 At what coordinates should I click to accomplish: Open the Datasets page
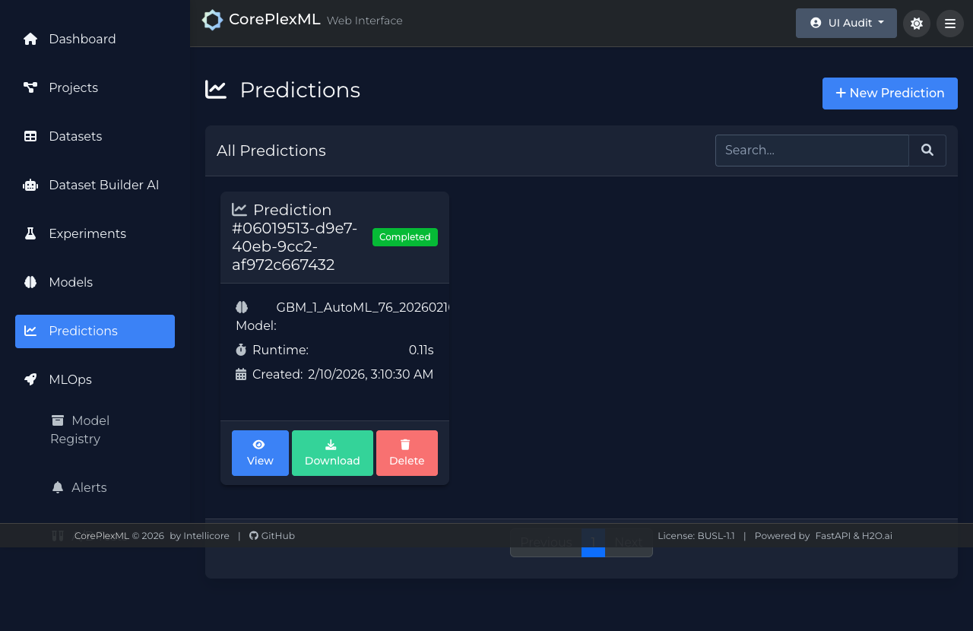[75, 136]
